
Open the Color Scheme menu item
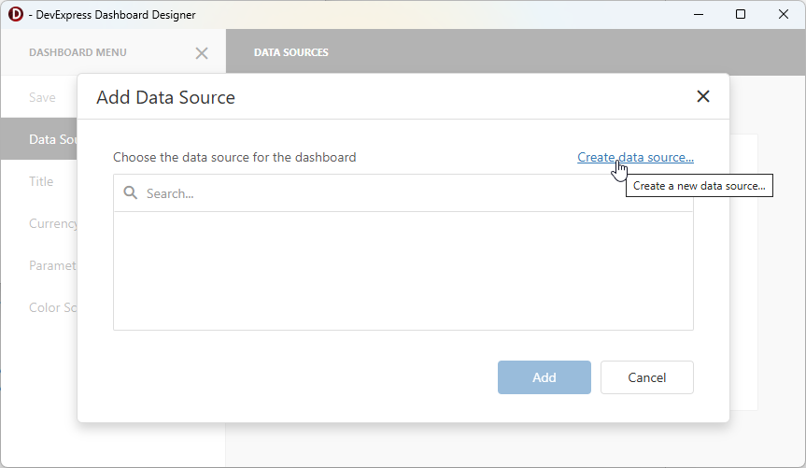pos(52,307)
